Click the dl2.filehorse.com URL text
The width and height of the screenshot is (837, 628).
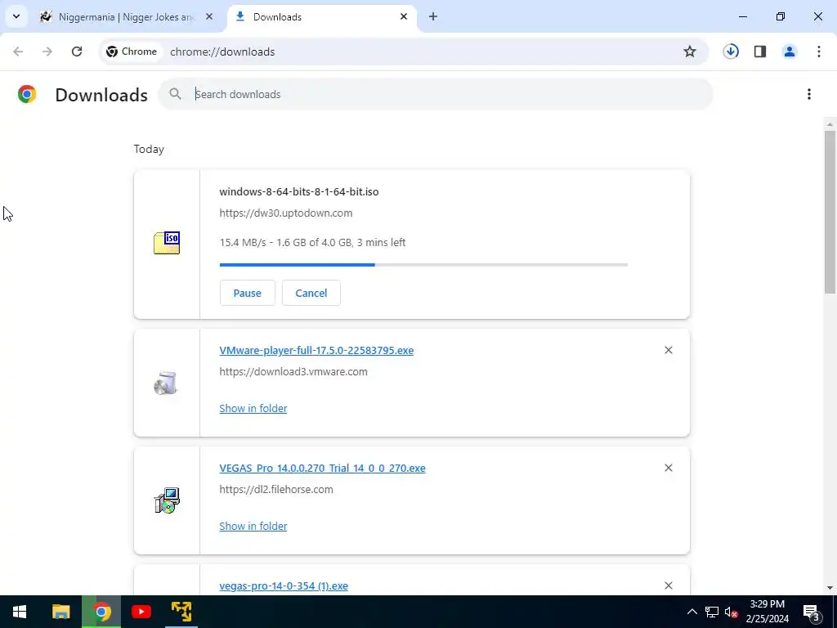[x=276, y=490]
